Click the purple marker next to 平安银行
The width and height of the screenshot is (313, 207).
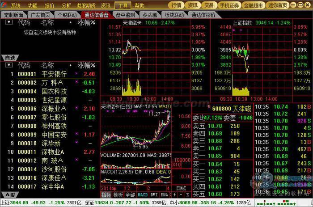(x=76, y=73)
